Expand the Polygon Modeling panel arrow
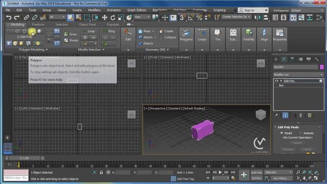Viewport: 327px width, 184px height. pyautogui.click(x=46, y=50)
